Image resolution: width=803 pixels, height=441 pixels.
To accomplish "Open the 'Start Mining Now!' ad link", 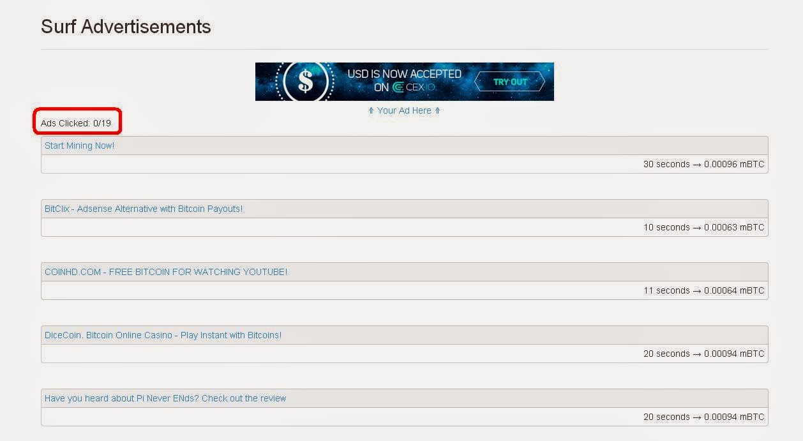I will pyautogui.click(x=79, y=146).
